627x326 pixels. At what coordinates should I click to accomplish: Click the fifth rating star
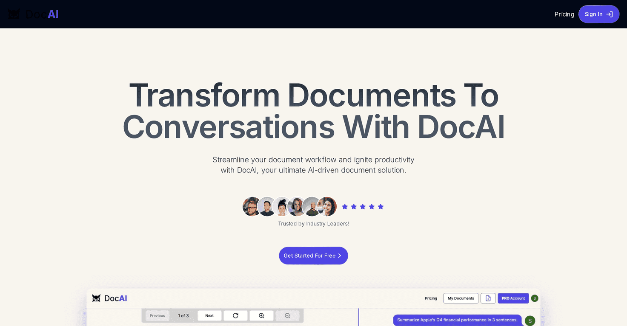coord(381,206)
